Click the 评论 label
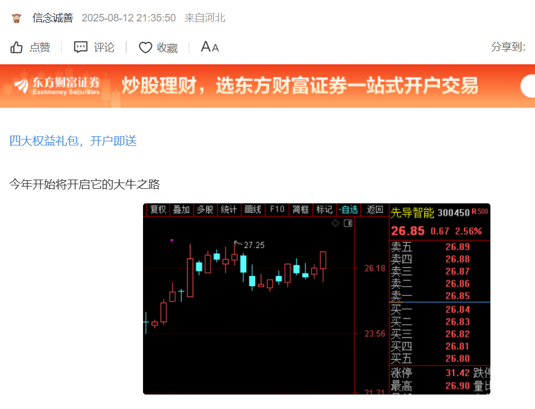The image size is (535, 409). point(104,47)
